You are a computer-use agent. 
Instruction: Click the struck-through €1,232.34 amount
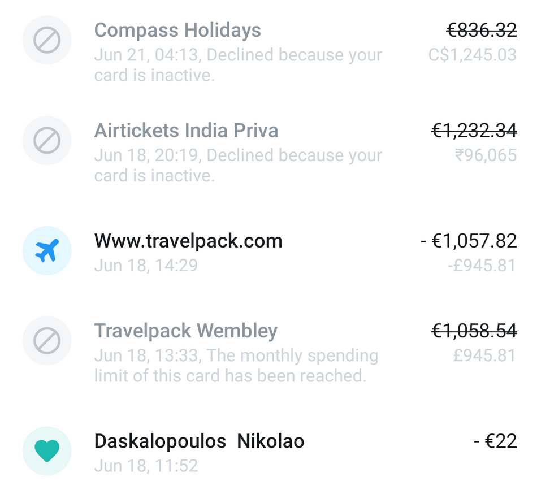(474, 131)
